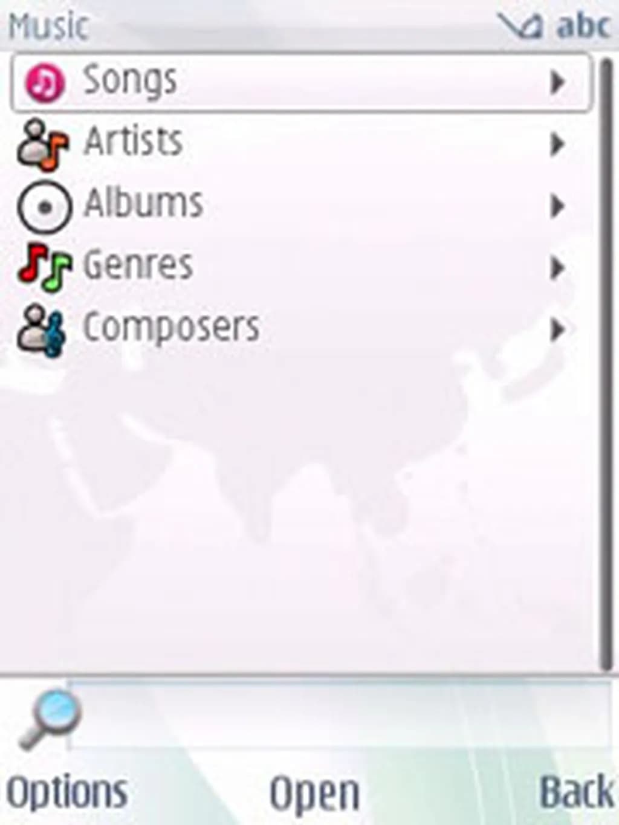
Task: Select the Songs list entry
Action: [x=301, y=82]
